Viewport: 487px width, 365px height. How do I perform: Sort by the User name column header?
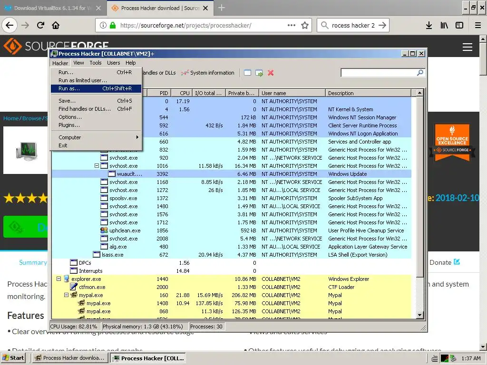[292, 93]
